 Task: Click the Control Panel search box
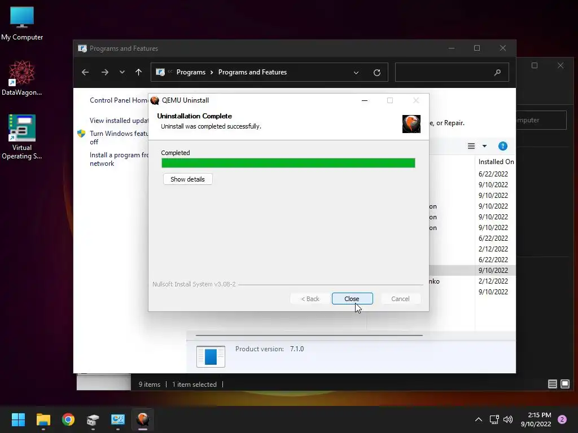452,72
